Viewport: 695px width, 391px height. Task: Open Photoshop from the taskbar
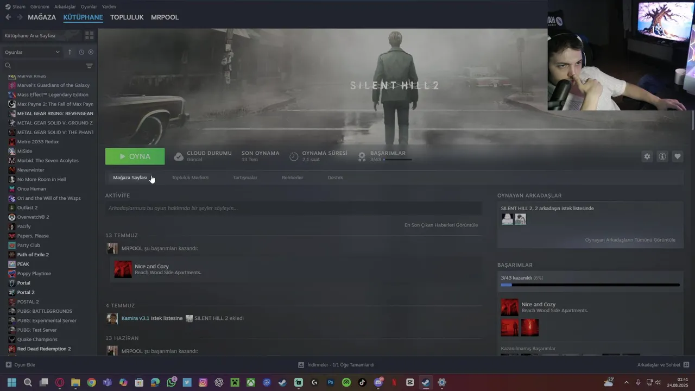330,382
